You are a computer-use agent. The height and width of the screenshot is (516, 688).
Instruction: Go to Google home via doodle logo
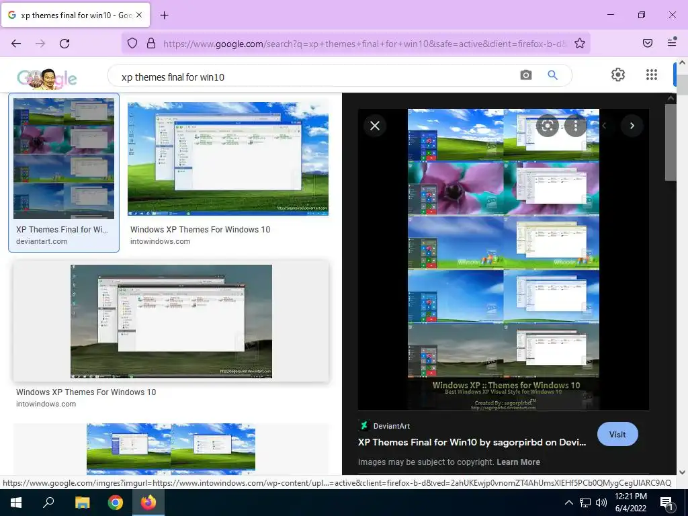pos(47,79)
